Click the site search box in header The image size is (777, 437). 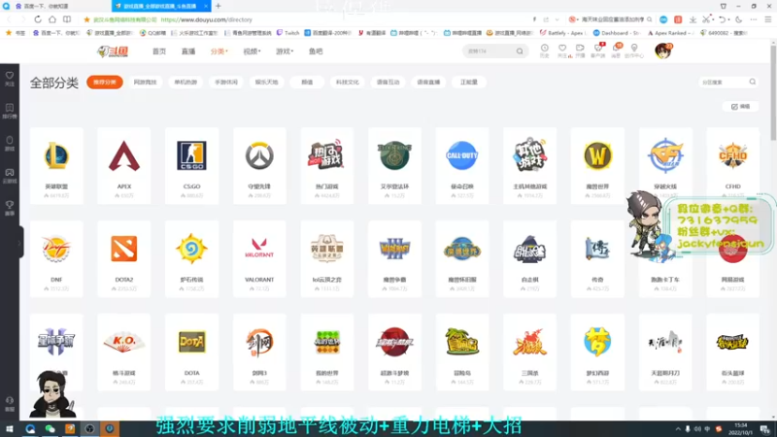point(494,51)
